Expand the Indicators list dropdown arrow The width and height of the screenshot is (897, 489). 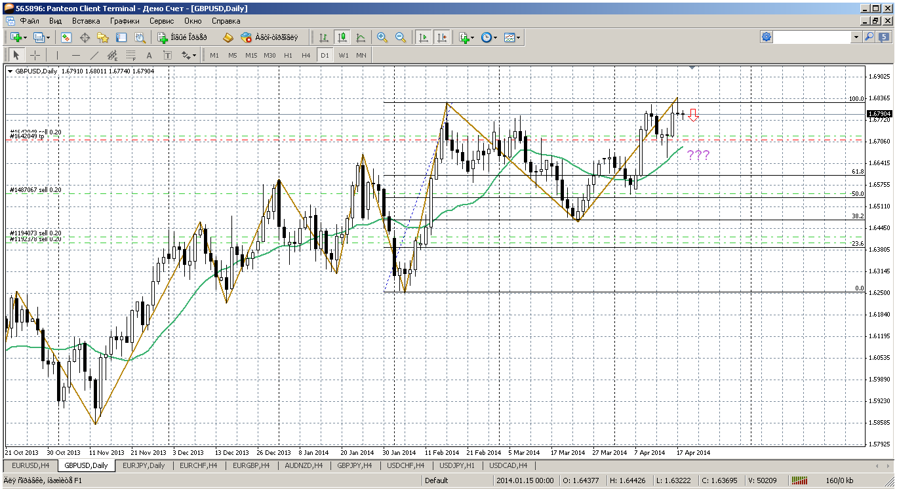pyautogui.click(x=473, y=37)
